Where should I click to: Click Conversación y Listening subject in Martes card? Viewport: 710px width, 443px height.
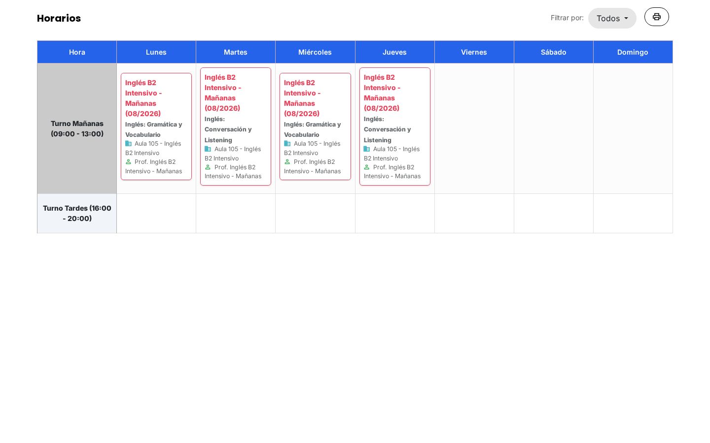coord(228,129)
